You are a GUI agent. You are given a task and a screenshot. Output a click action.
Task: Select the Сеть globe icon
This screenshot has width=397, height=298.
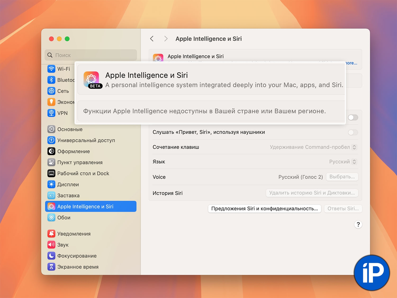point(51,91)
